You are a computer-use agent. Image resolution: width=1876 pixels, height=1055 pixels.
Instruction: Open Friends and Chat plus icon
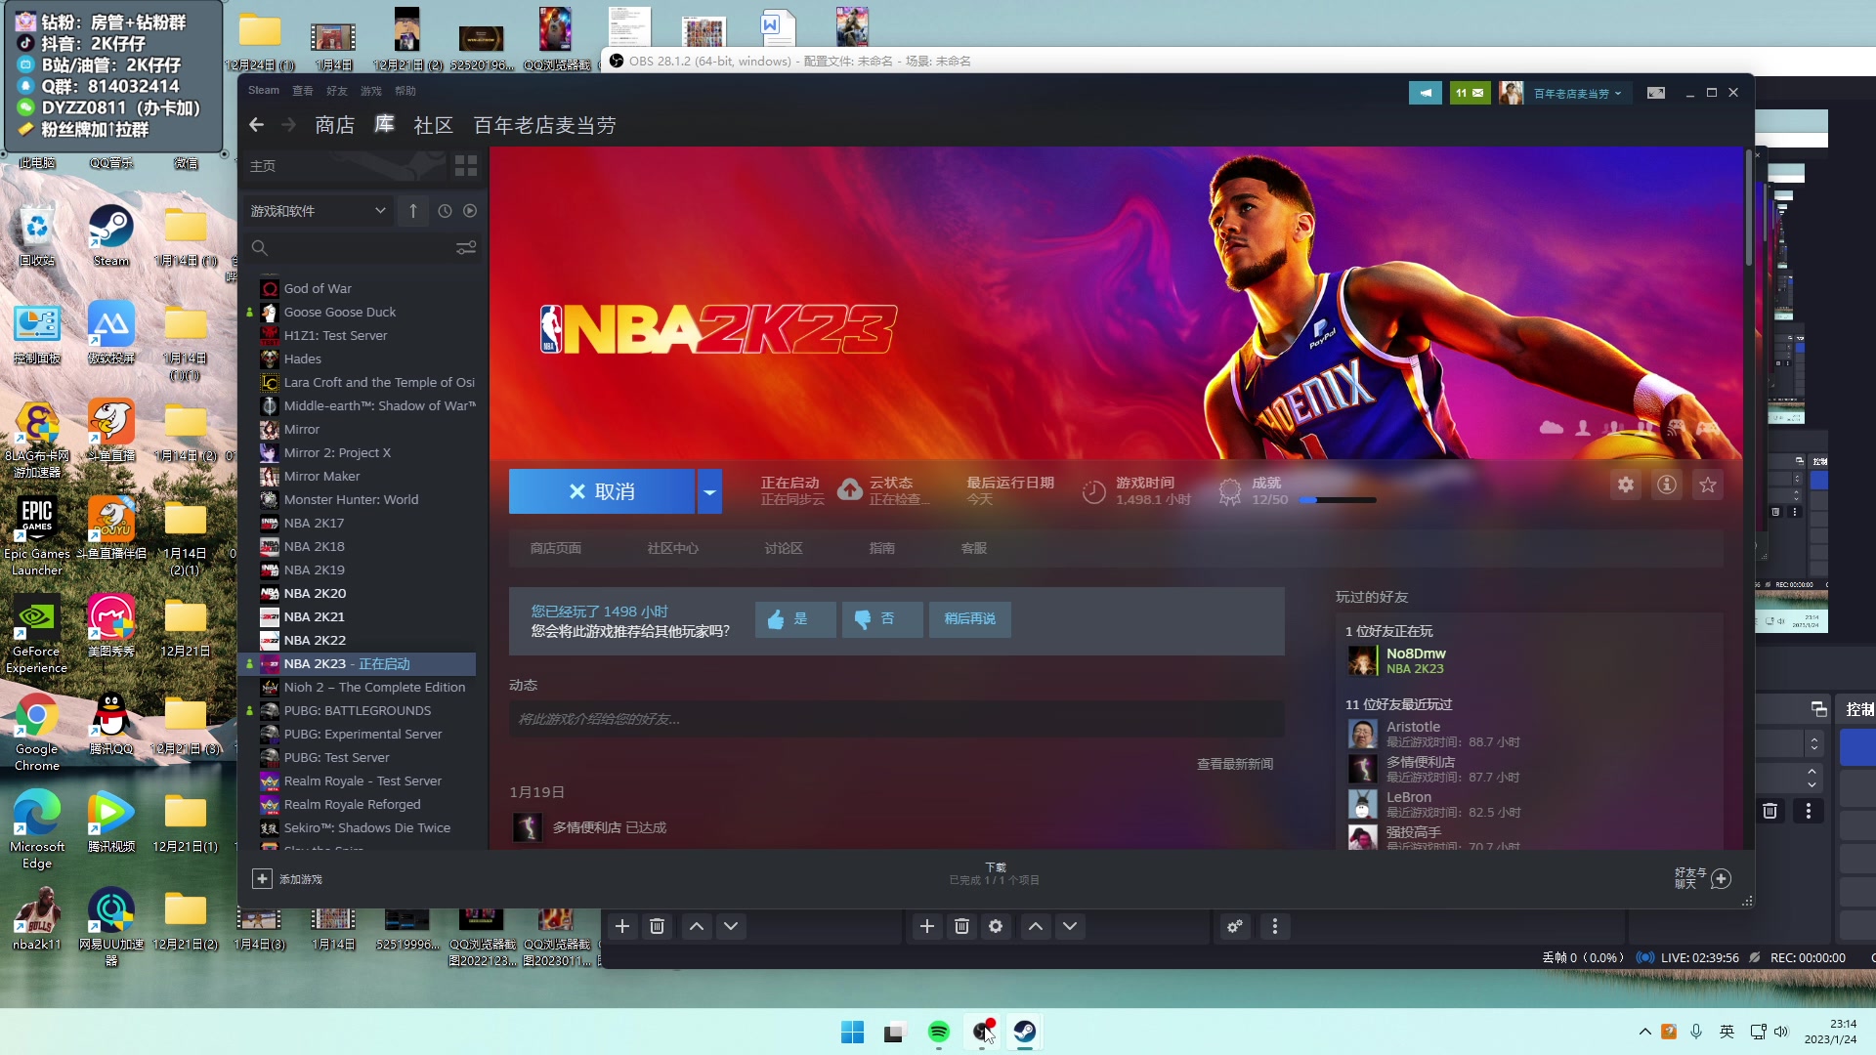coord(1722,878)
